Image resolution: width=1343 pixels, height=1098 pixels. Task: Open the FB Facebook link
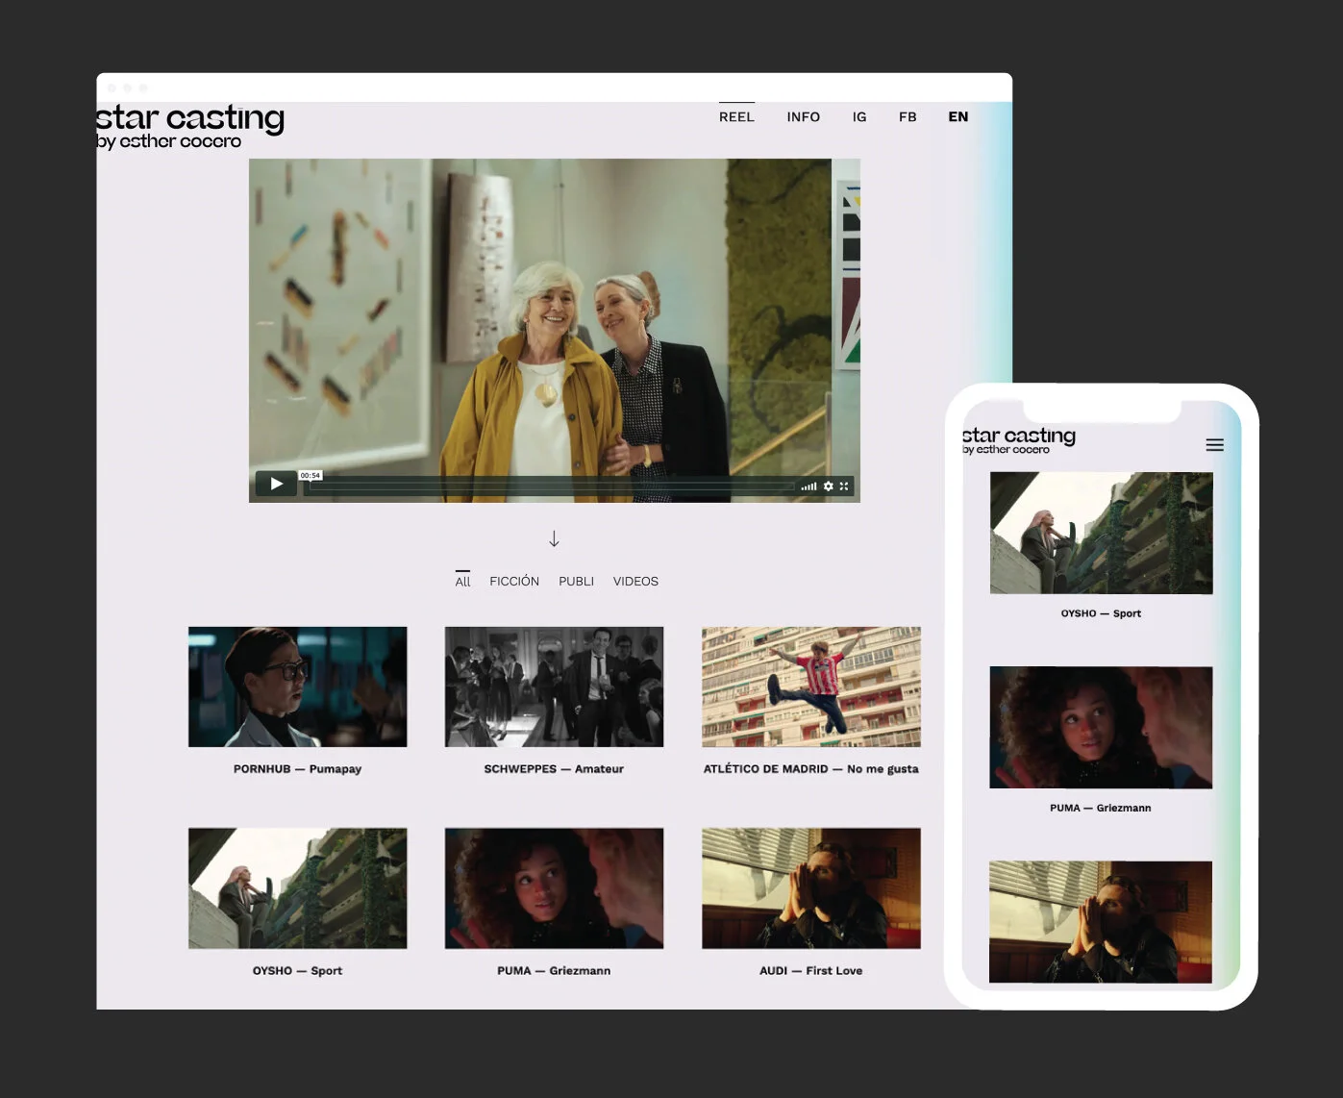(x=908, y=116)
